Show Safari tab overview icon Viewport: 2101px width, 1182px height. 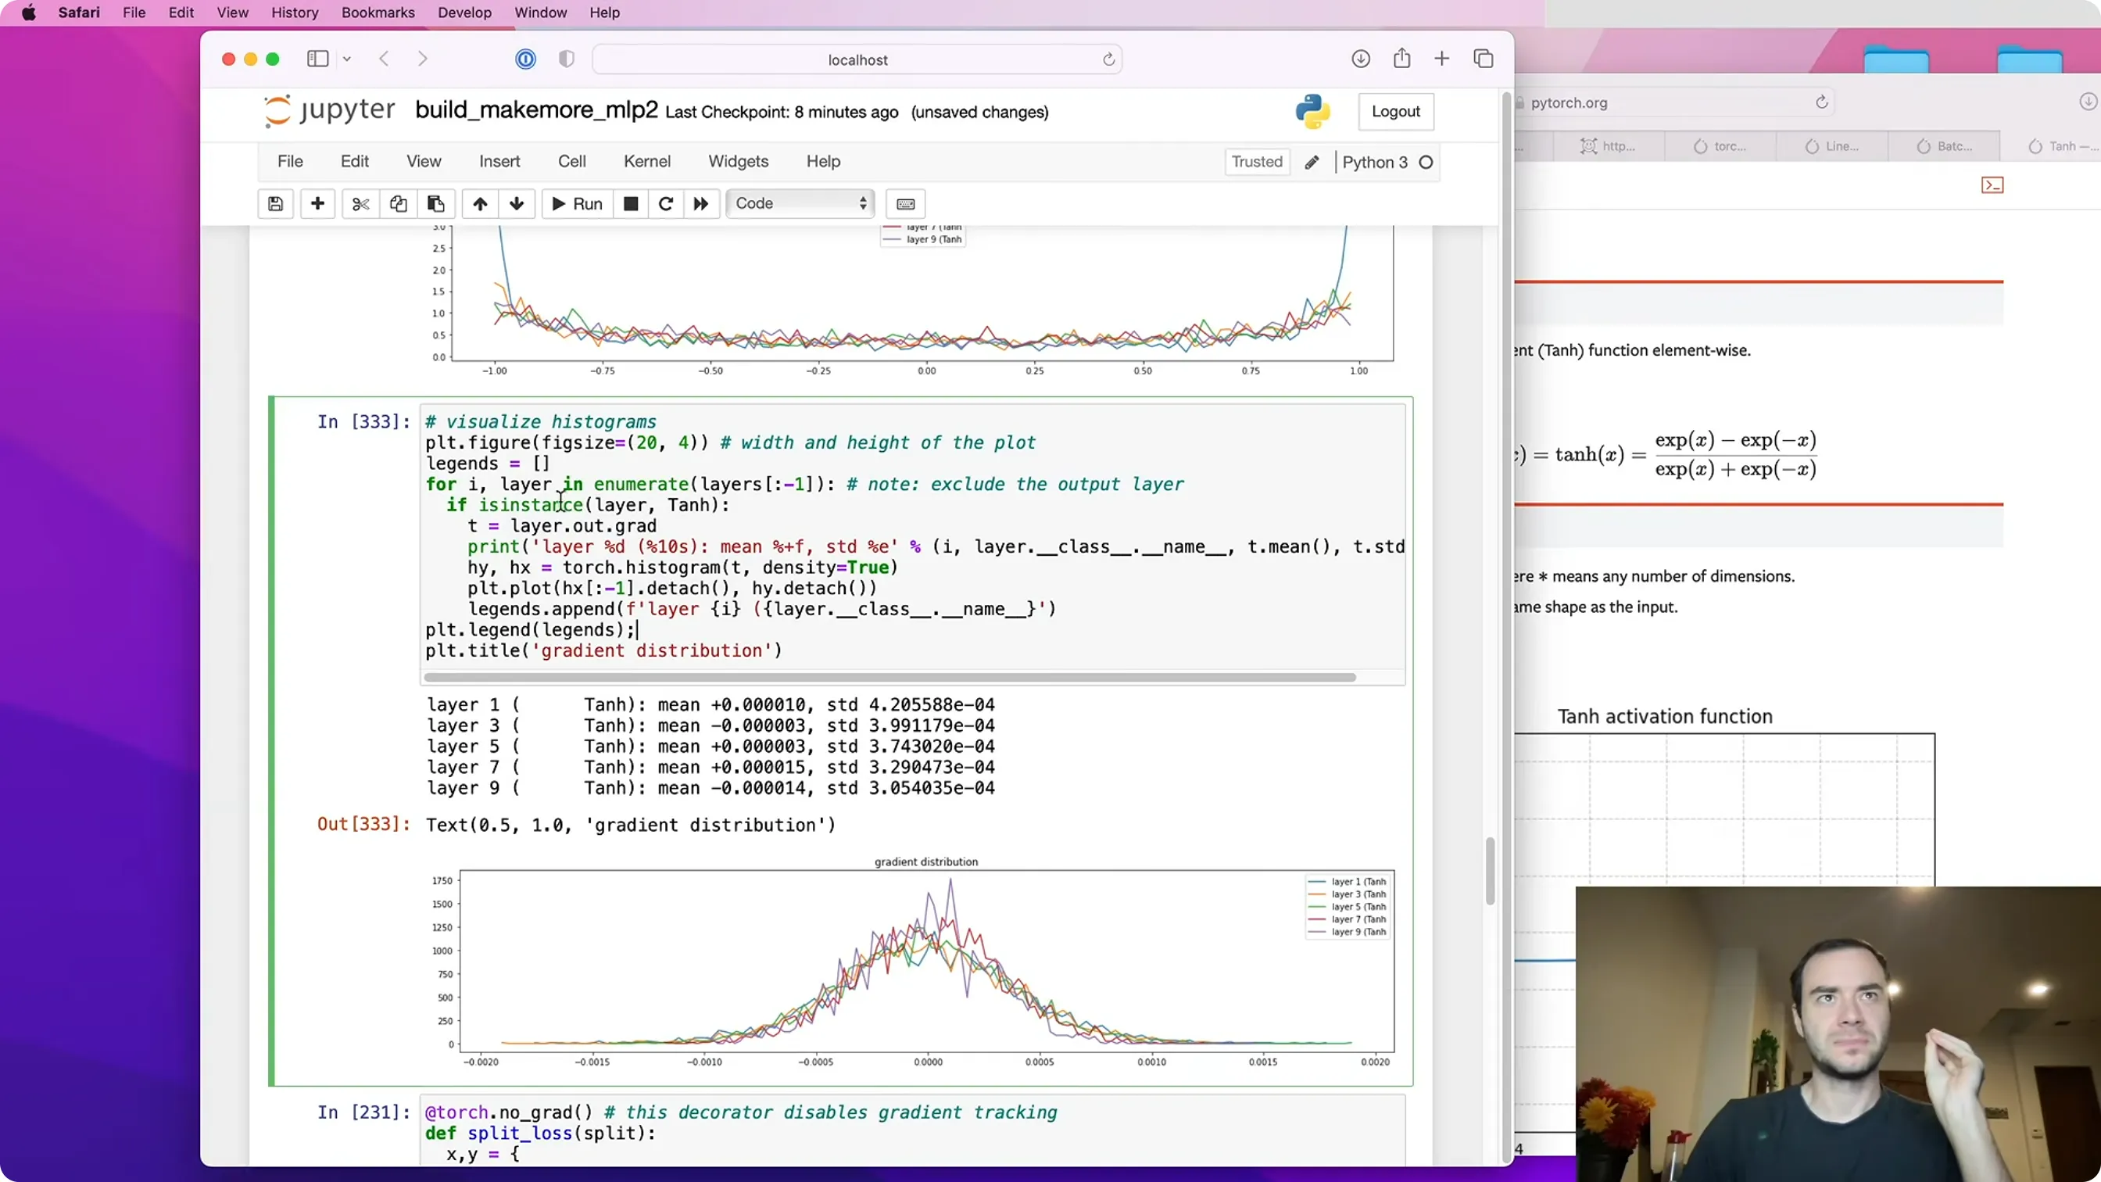coord(1484,59)
